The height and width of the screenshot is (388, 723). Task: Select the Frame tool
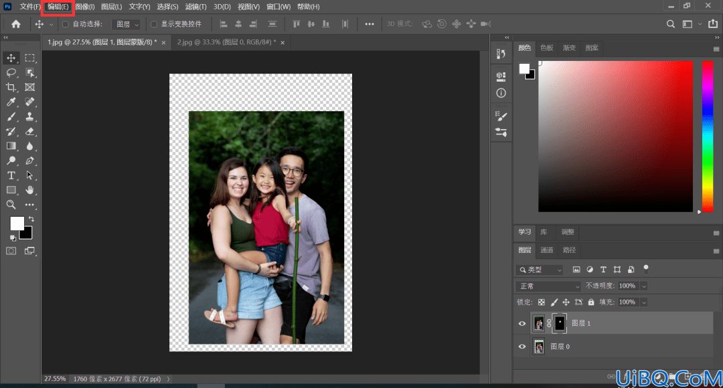point(29,87)
